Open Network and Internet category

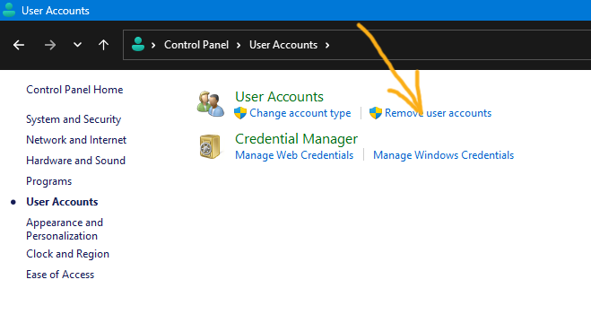coord(76,140)
